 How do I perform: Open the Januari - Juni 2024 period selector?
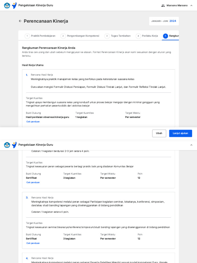tap(164, 21)
